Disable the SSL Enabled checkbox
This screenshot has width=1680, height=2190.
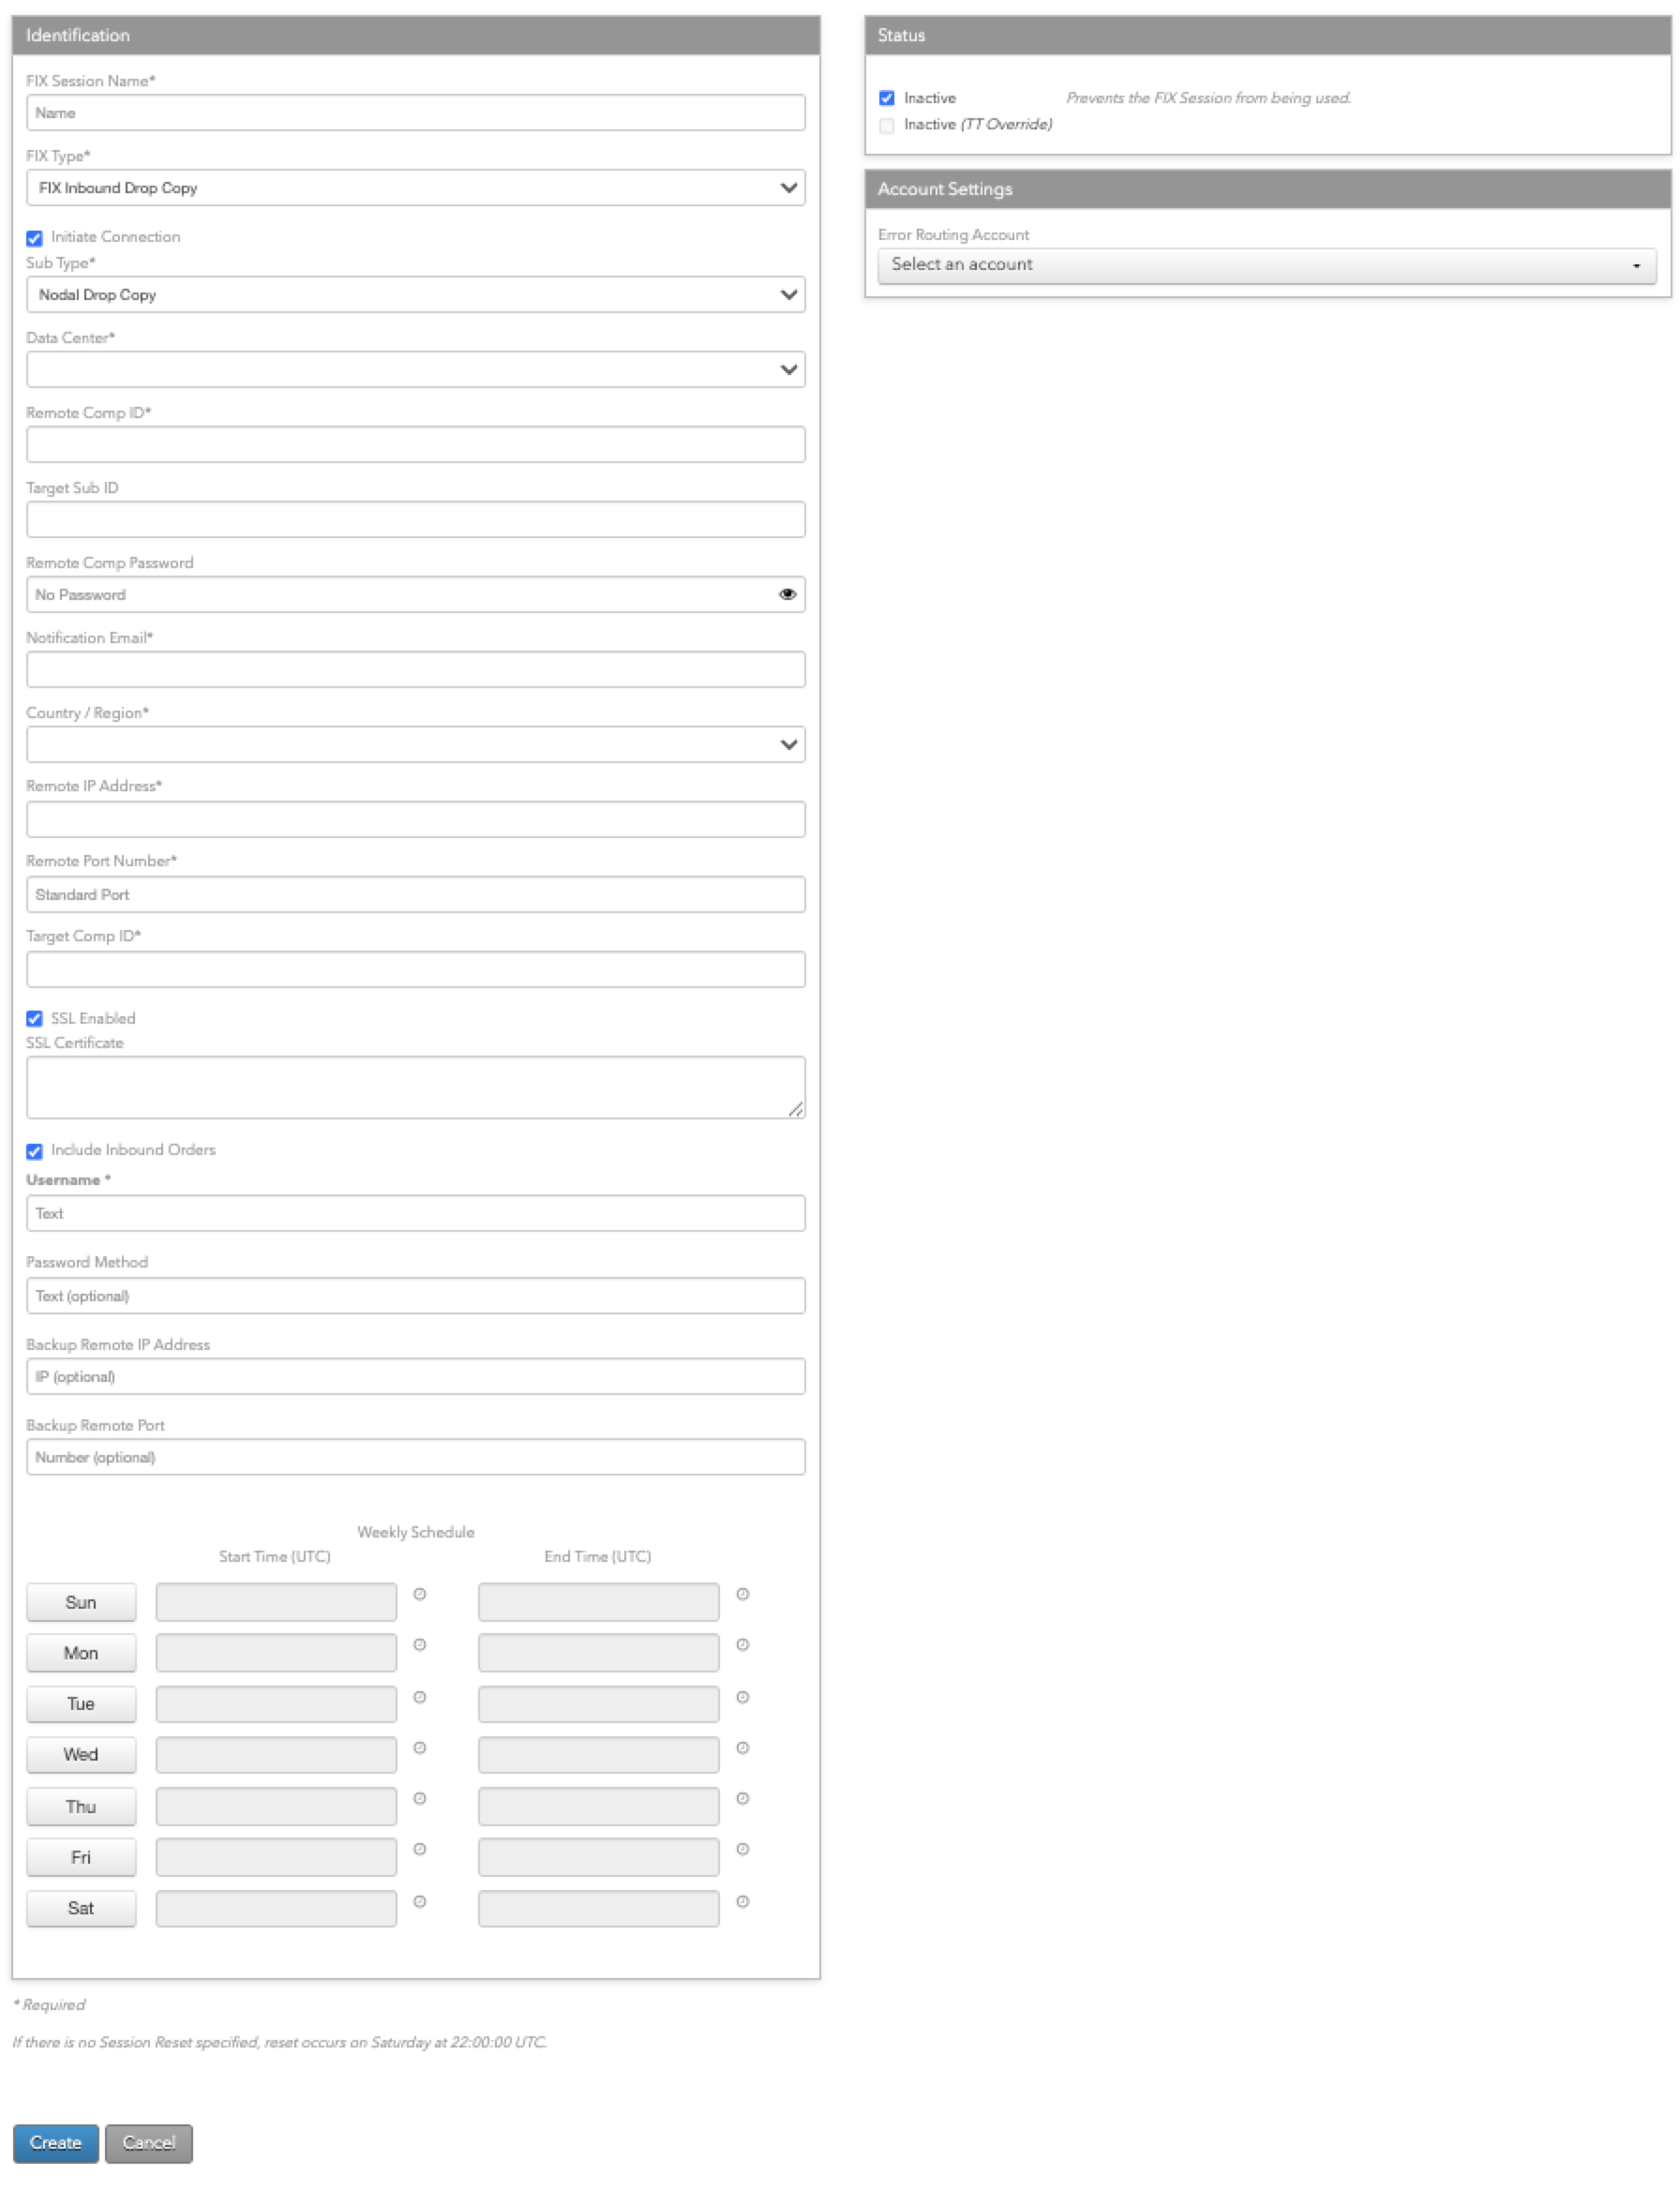(35, 1019)
